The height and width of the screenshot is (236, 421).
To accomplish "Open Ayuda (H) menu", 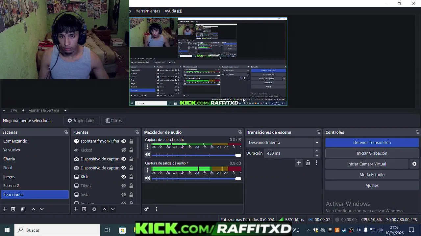I will pos(173,11).
